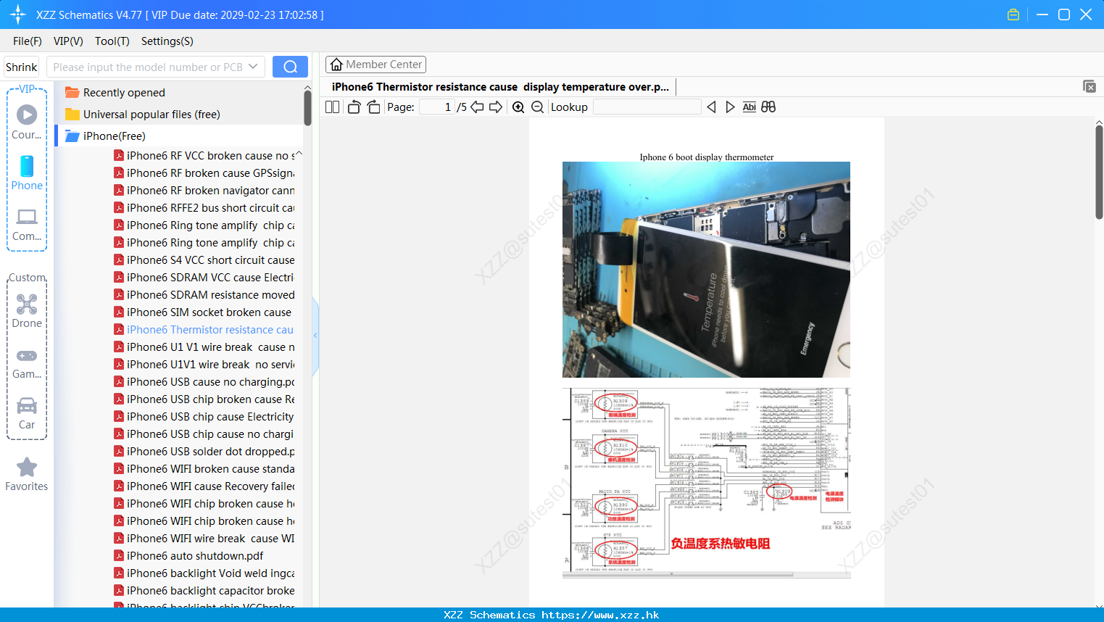Open iPhone6 SDRAM VCC cause Electricity file
1104x622 pixels.
coord(204,278)
